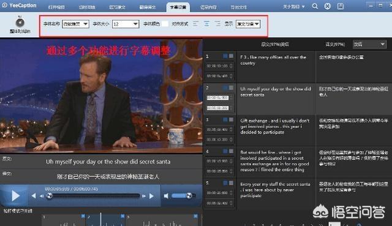The width and height of the screenshot is (392, 226).
Task: Click blue square icon in subtitle row 5
Action: (x=225, y=183)
